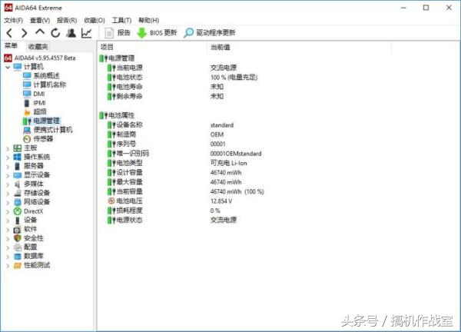
Task: Click the 12.854 V value
Action: point(221,201)
